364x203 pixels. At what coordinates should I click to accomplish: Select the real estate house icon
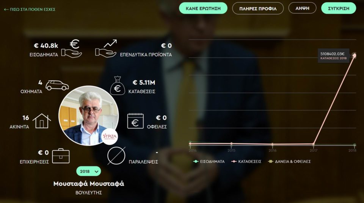42,121
